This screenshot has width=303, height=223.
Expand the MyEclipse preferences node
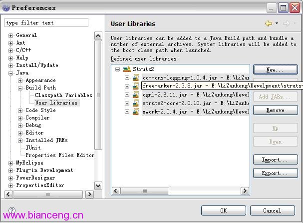(11, 163)
